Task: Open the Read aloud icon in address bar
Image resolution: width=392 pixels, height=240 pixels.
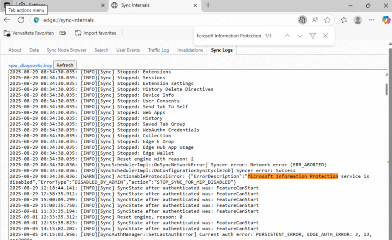Action: (315, 20)
